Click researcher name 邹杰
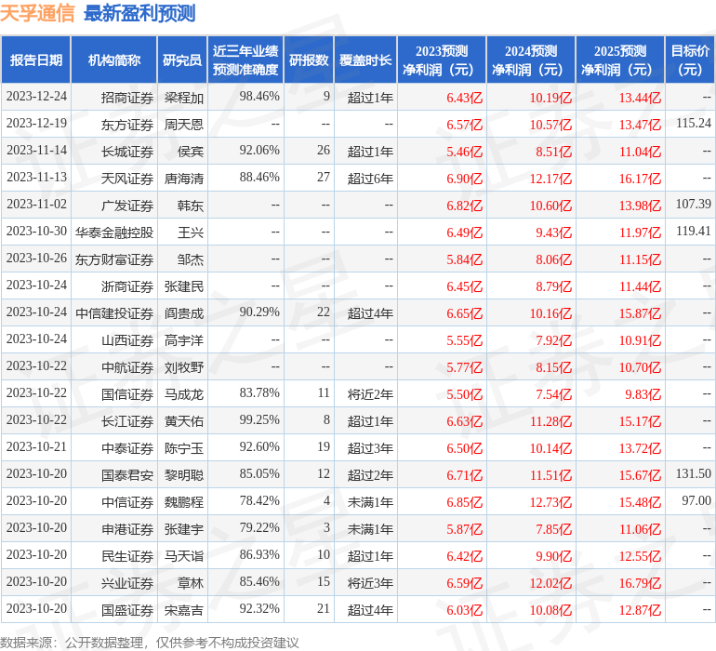716x651 pixels. pos(191,259)
